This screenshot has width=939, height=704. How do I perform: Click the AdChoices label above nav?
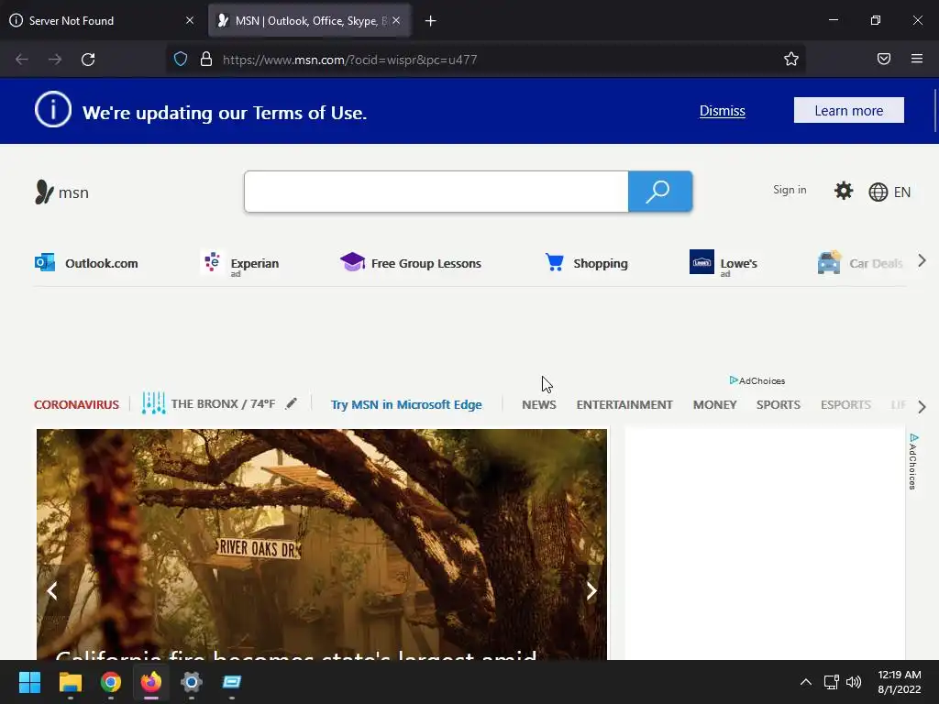(757, 380)
